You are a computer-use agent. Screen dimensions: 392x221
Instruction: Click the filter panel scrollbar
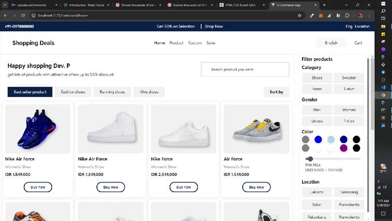368,135
